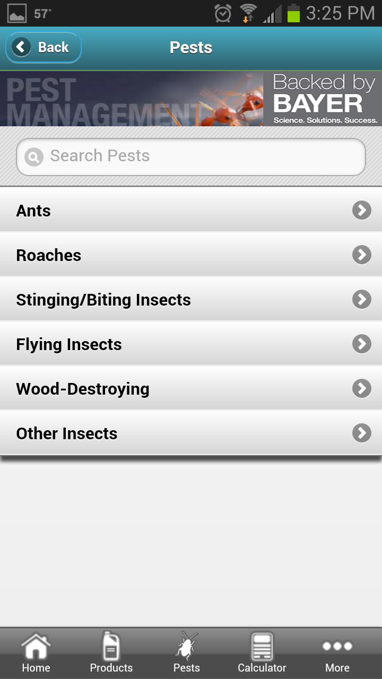
Task: Tap the Home house icon
Action: click(x=36, y=647)
